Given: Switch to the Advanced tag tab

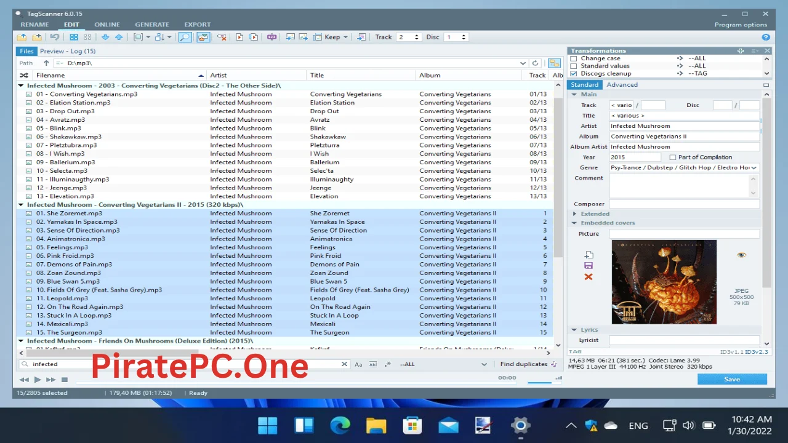Looking at the screenshot, I should tap(622, 85).
